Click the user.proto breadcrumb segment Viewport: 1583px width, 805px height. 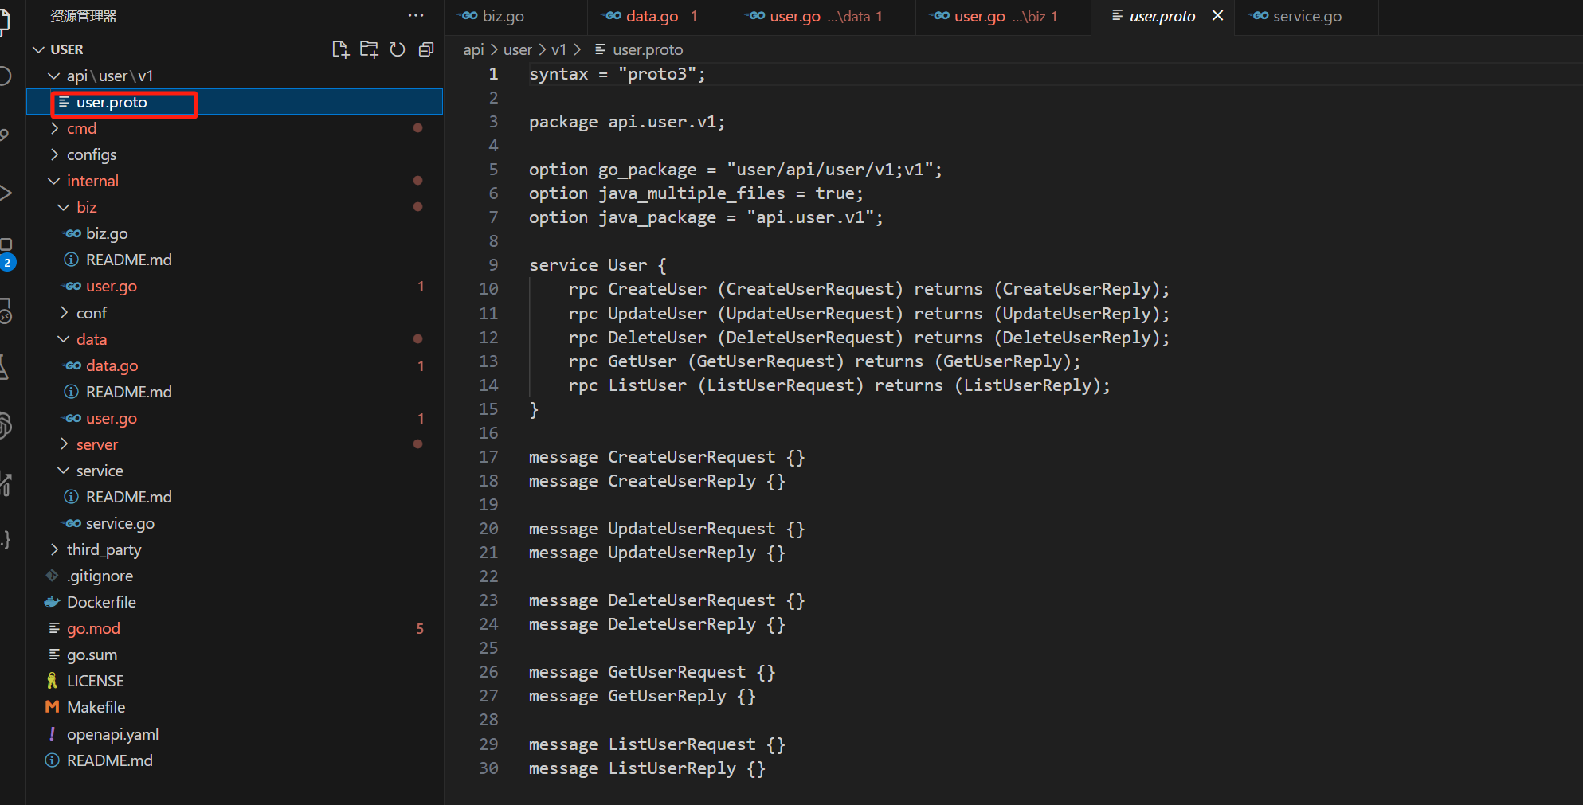648,49
